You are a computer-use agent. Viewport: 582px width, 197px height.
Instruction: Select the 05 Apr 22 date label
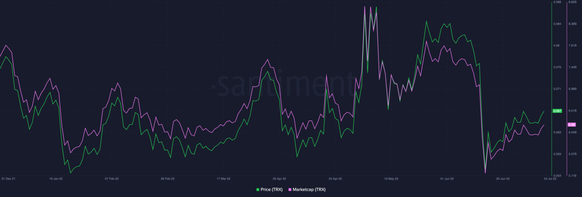[x=279, y=178]
